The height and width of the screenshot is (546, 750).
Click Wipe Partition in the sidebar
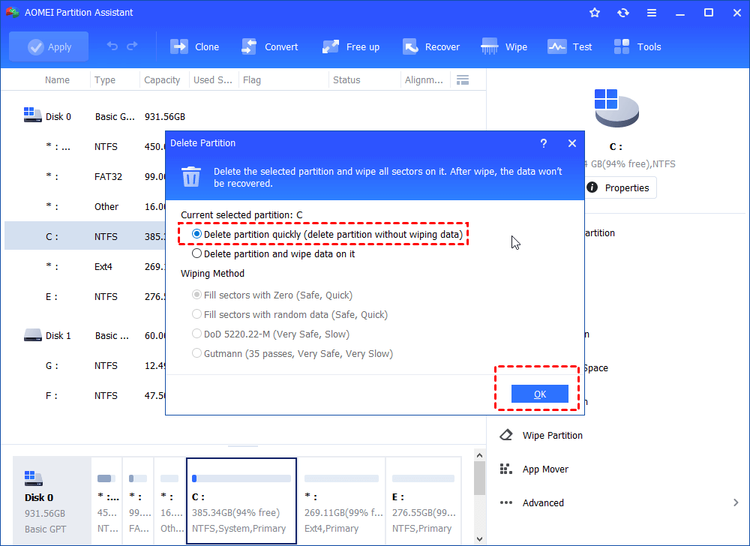552,435
